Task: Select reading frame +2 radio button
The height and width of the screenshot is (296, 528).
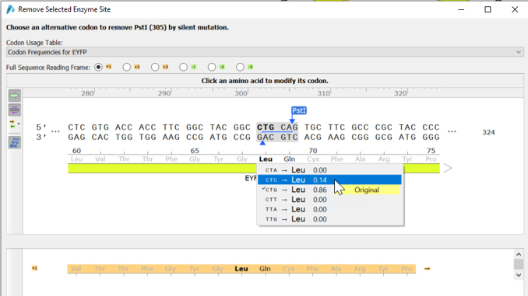Action: 127,67
